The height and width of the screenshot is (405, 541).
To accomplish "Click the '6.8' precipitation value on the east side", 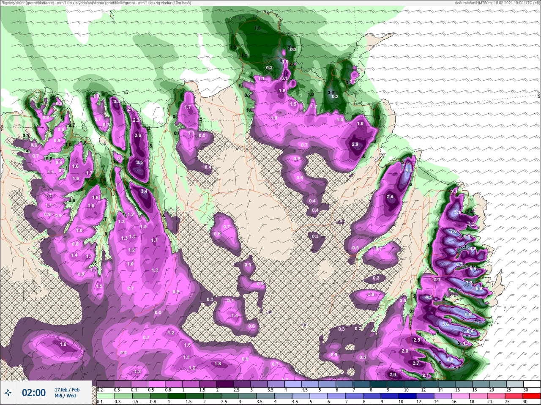I will pos(479,288).
